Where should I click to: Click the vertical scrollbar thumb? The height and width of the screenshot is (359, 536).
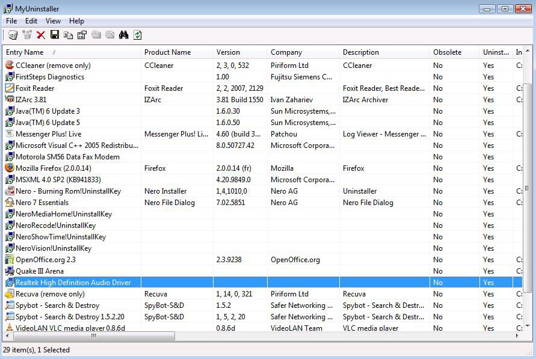[528, 188]
